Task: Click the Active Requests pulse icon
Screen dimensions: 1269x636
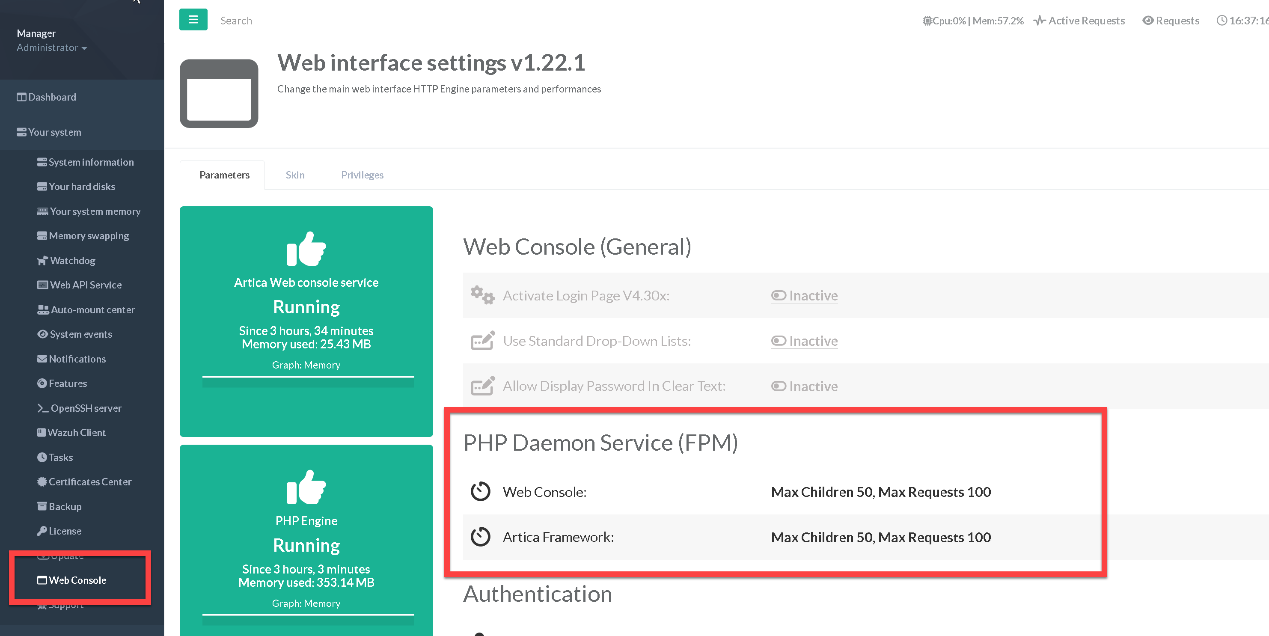Action: point(1040,21)
